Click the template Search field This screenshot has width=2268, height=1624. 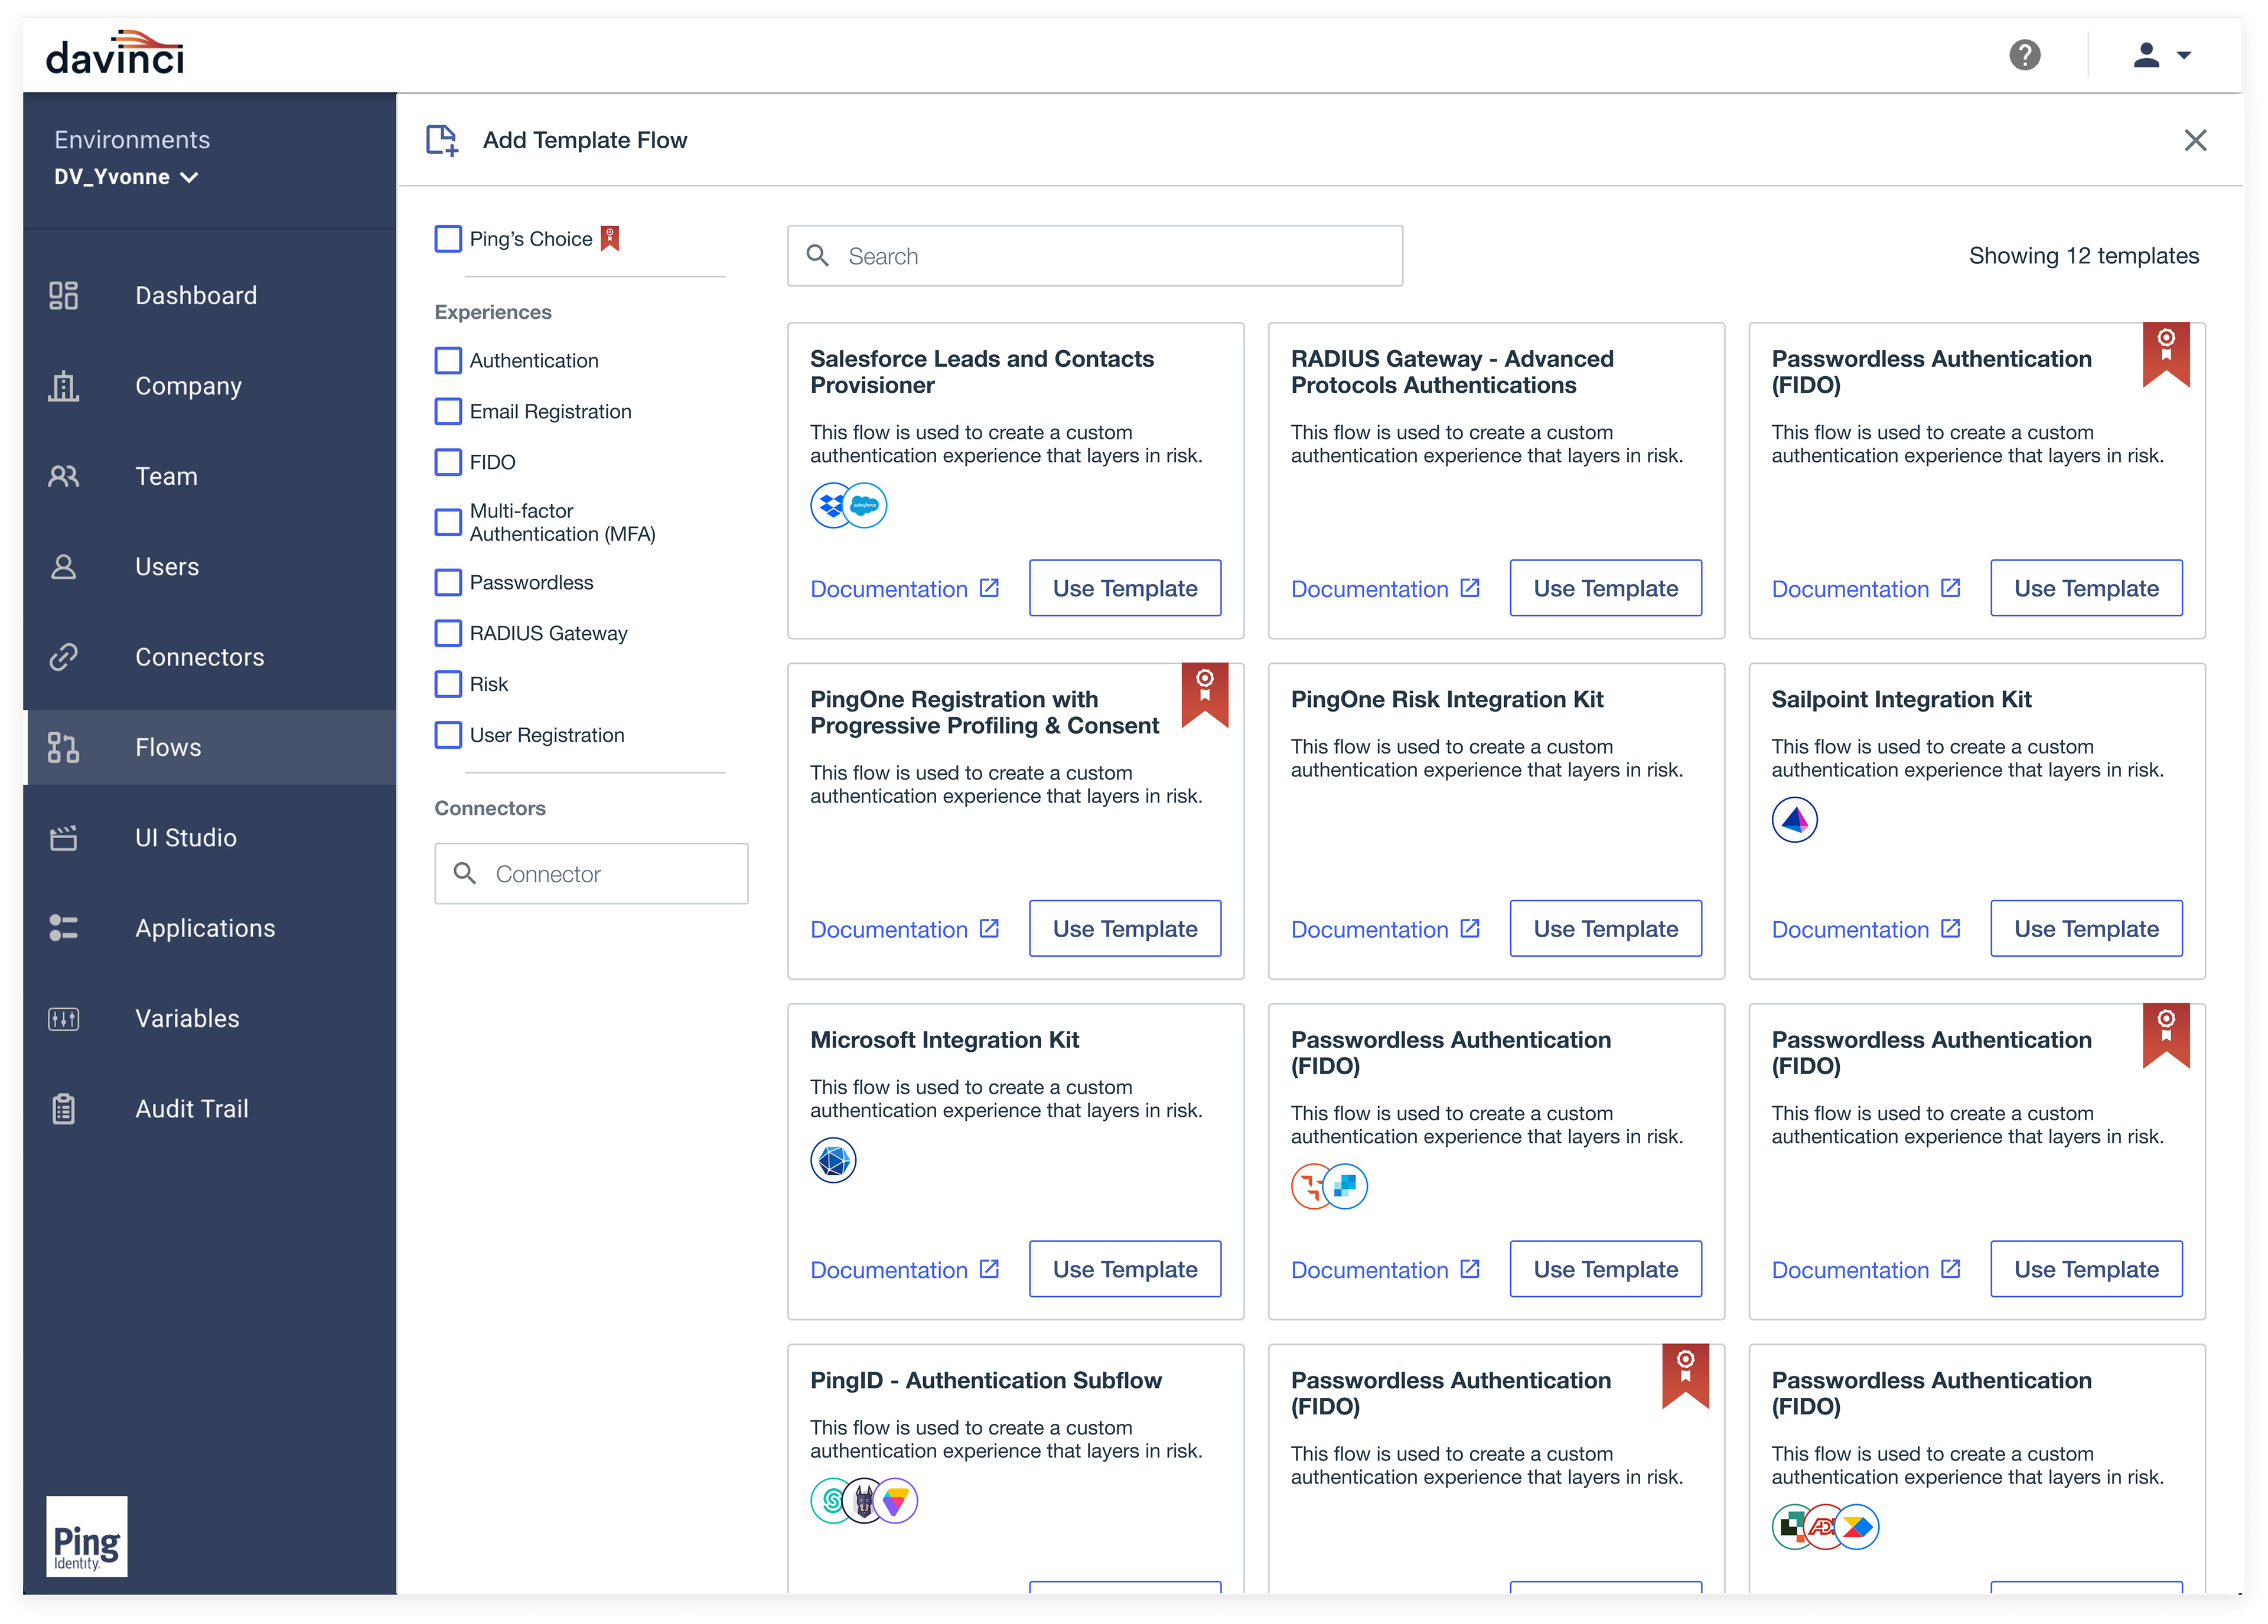coord(1095,257)
